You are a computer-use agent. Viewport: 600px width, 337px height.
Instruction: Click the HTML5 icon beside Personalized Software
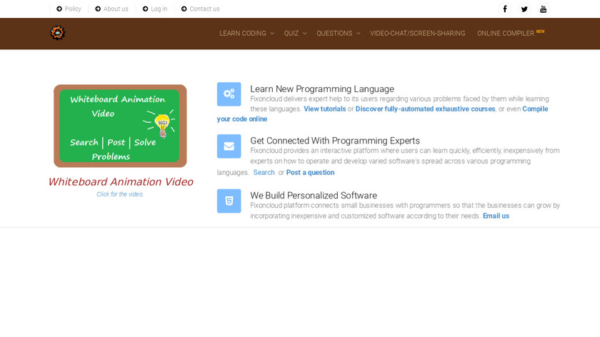pos(229,201)
